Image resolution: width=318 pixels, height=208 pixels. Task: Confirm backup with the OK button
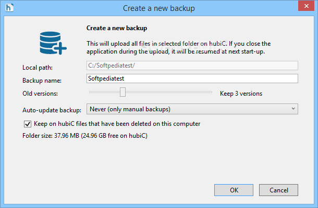coord(234,190)
